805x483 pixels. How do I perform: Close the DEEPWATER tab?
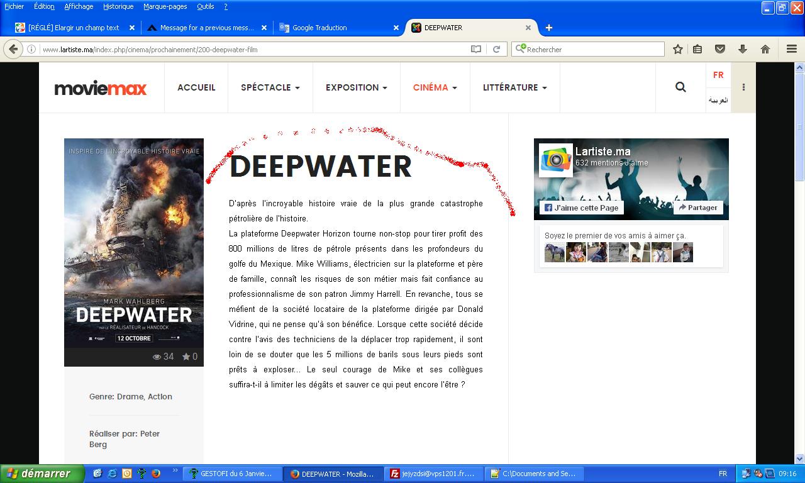tap(528, 28)
